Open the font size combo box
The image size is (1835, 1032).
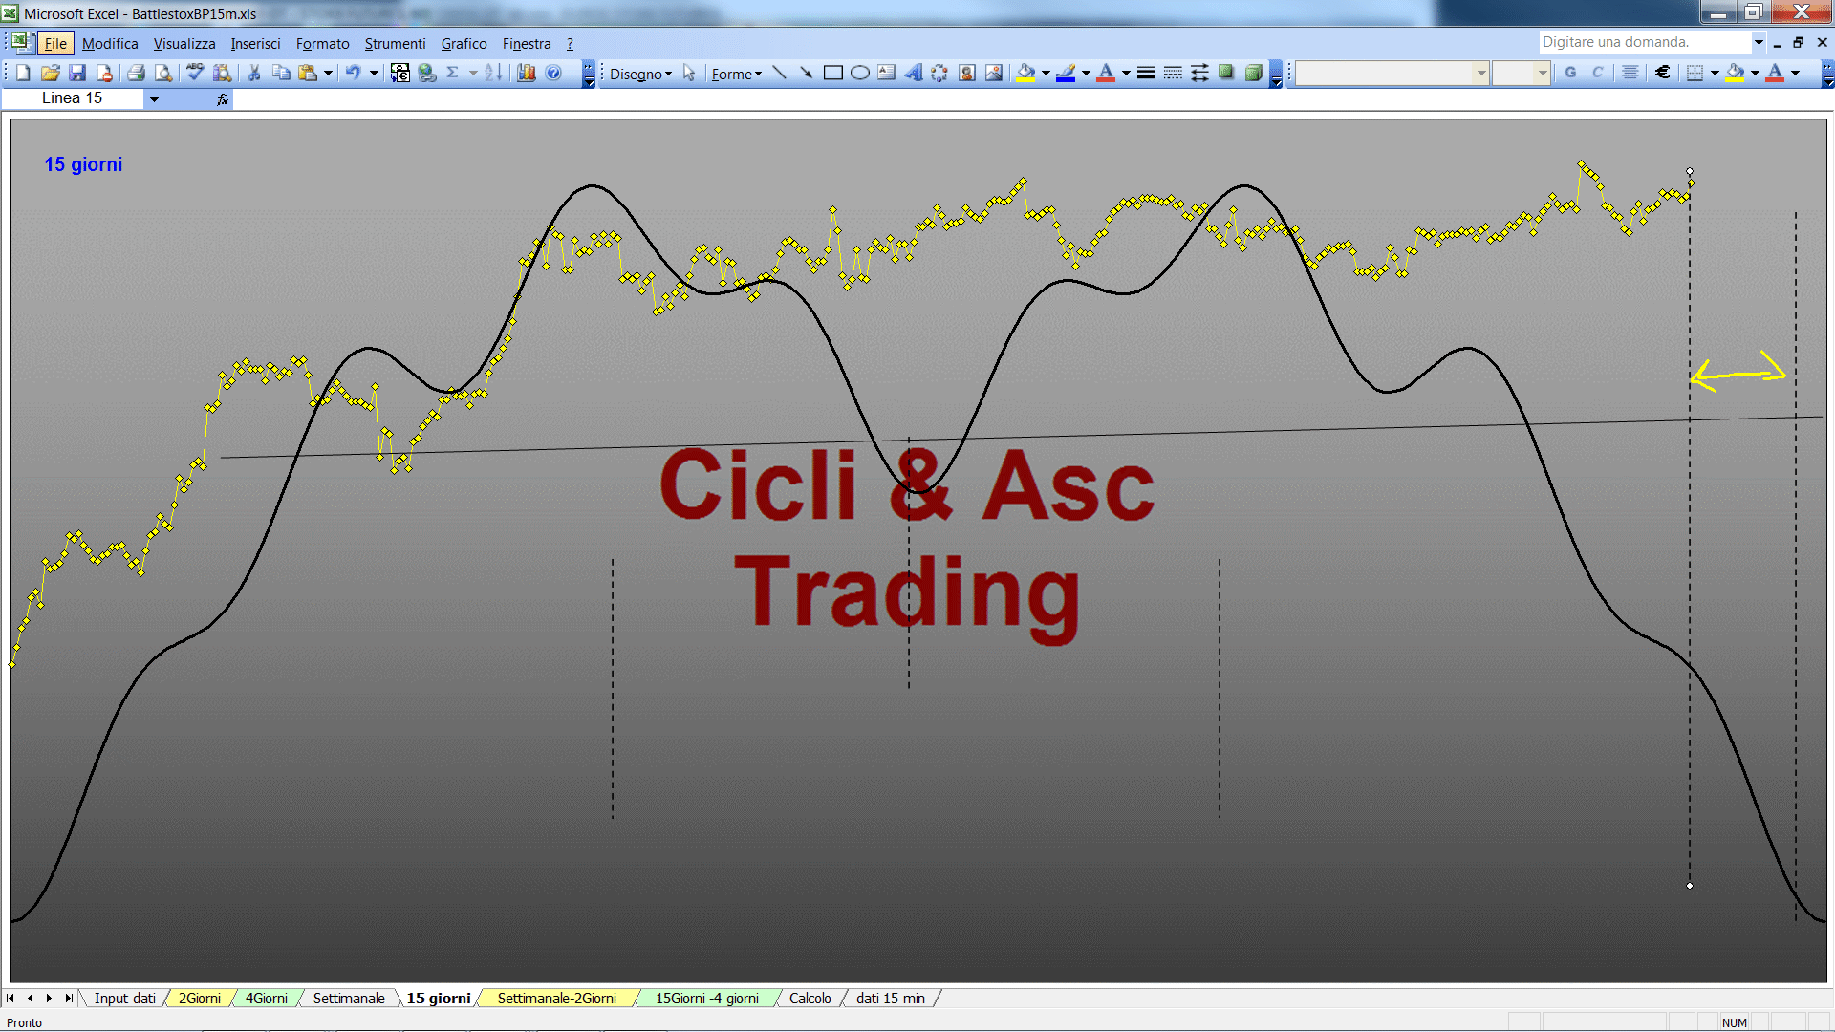[1521, 73]
